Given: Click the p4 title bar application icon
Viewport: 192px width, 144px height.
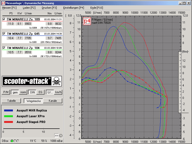Looking at the screenshot, I should tap(3, 3).
